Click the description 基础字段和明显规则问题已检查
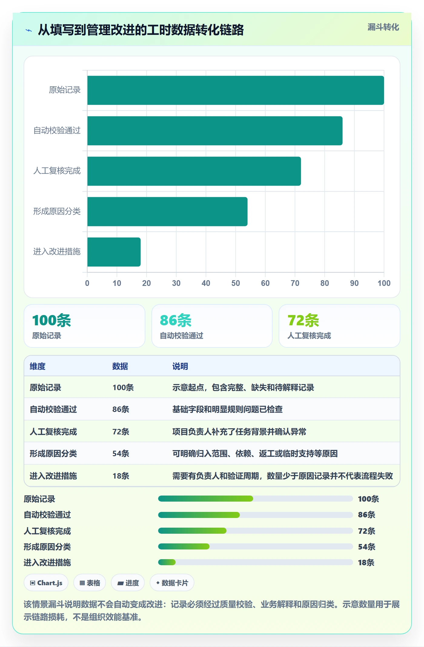Screen dimensions: 424x647 point(227,409)
